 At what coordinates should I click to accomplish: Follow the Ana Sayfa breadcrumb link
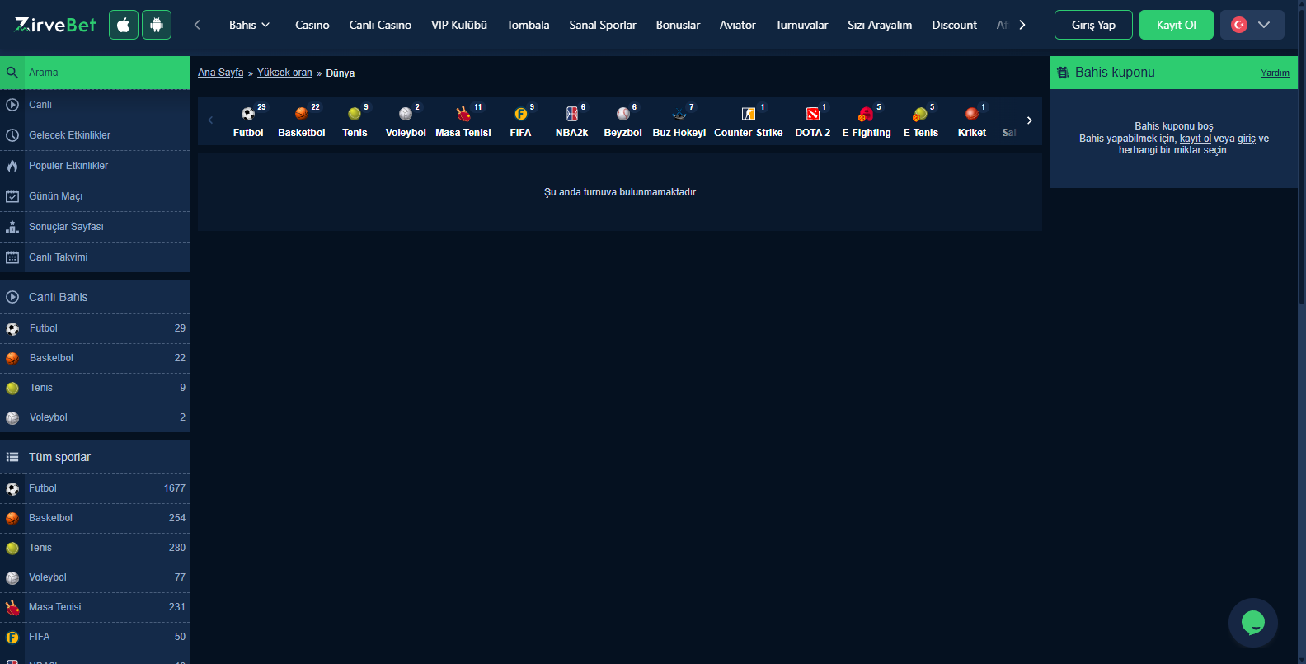(221, 73)
